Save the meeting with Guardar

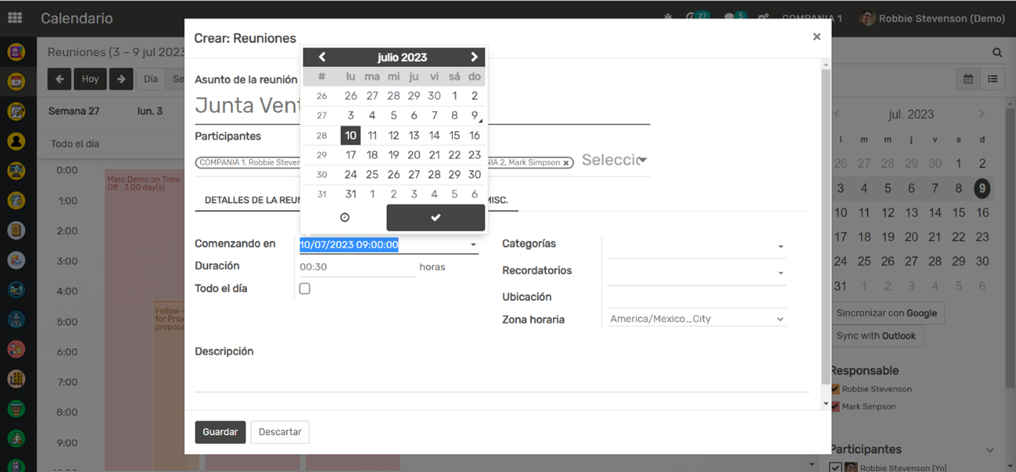point(220,432)
